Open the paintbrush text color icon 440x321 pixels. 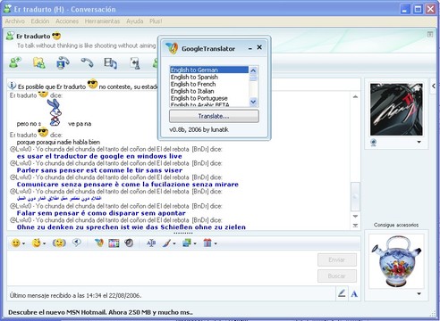point(166,243)
